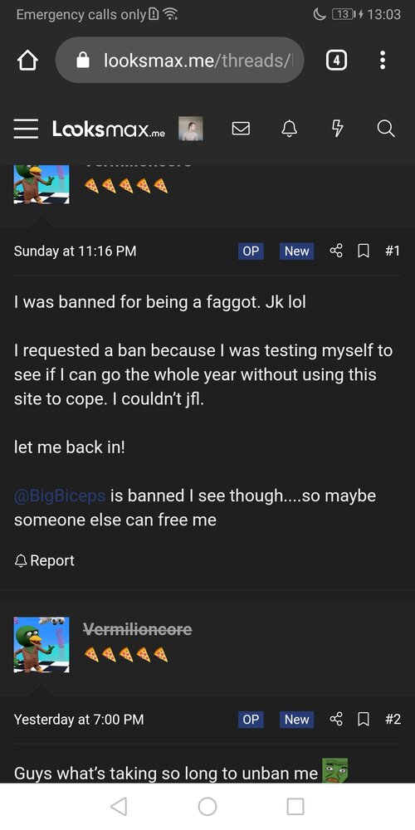
Task: Open the tab switcher showing 4 tabs
Action: click(x=337, y=61)
